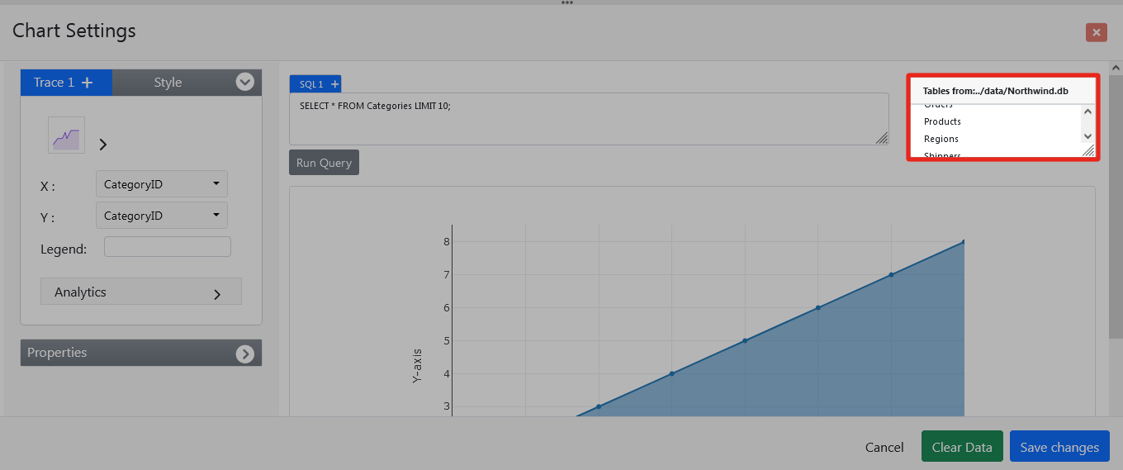Close Chart Settings with the red X
Screen dimensions: 1123x470
point(1096,32)
